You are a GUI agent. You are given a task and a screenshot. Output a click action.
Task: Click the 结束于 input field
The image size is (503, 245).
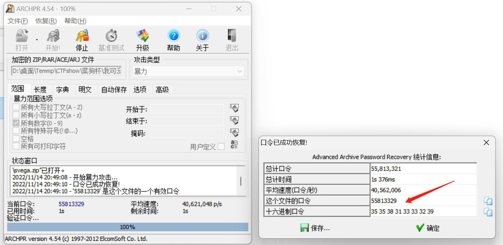coord(187,121)
